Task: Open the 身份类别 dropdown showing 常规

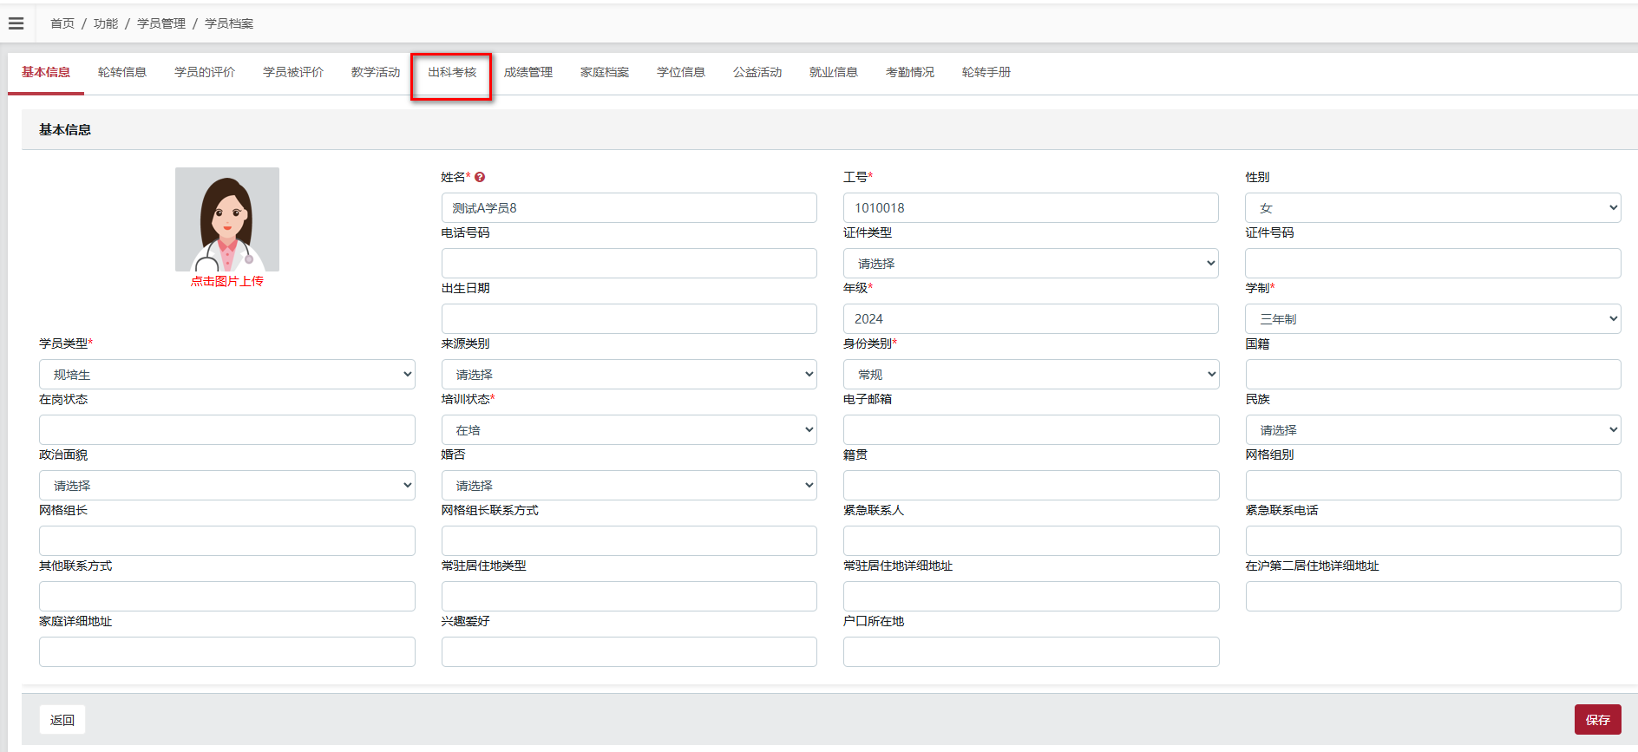Action: coord(1031,375)
